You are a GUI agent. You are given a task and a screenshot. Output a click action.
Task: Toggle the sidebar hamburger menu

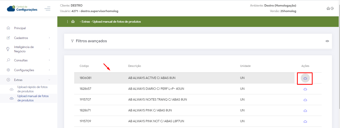click(x=47, y=9)
